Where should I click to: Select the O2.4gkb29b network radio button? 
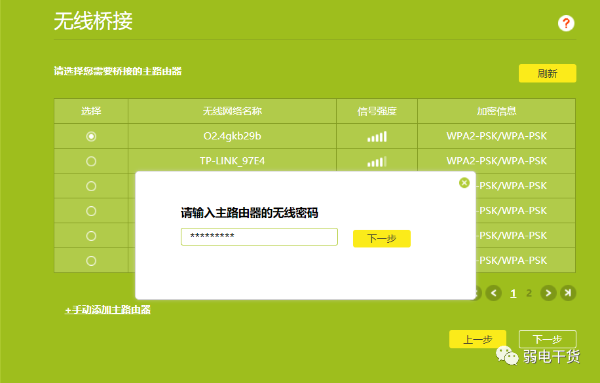point(91,136)
